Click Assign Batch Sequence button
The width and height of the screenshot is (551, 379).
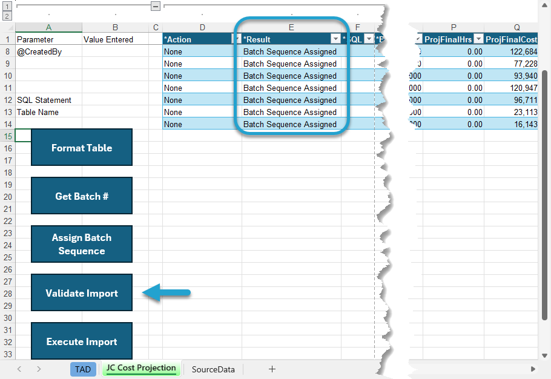tap(82, 244)
